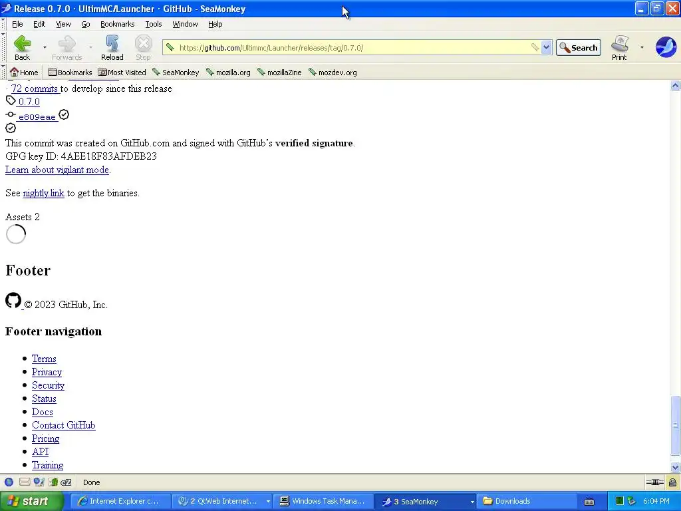Click the GitHub octocat logo in footer
The image size is (681, 511).
coord(13,300)
